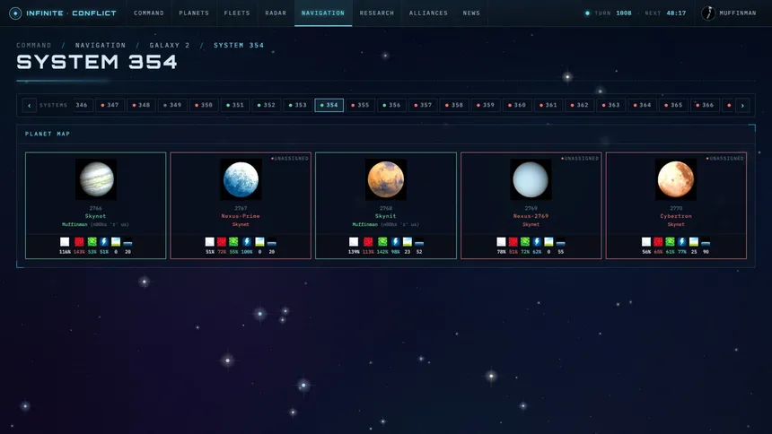Viewport: 772px width, 434px height.
Task: Click Cybertron's green resource icon
Action: click(x=670, y=241)
